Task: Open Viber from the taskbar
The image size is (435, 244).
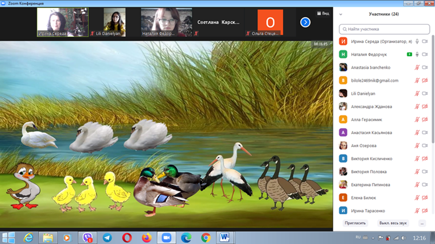Action: pyautogui.click(x=88, y=237)
